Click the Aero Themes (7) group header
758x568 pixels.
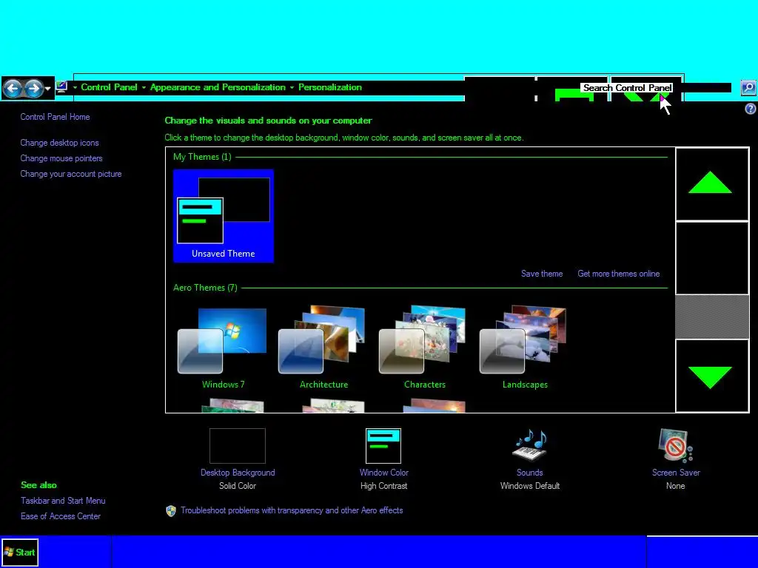[205, 288]
